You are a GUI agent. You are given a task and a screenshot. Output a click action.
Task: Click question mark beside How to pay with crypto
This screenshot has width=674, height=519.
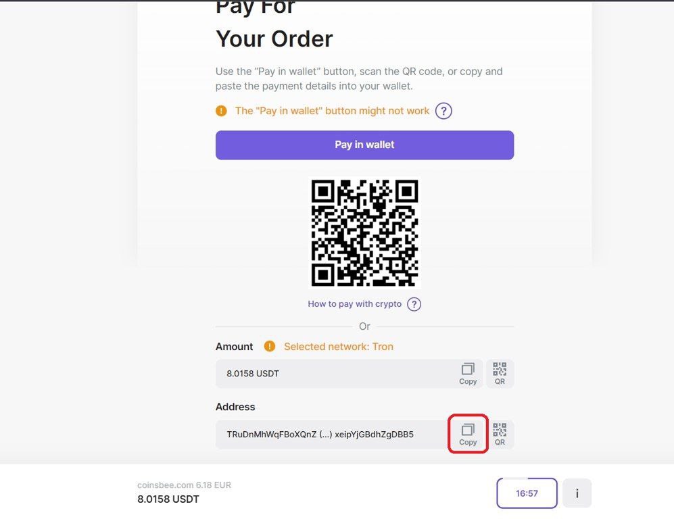click(414, 304)
